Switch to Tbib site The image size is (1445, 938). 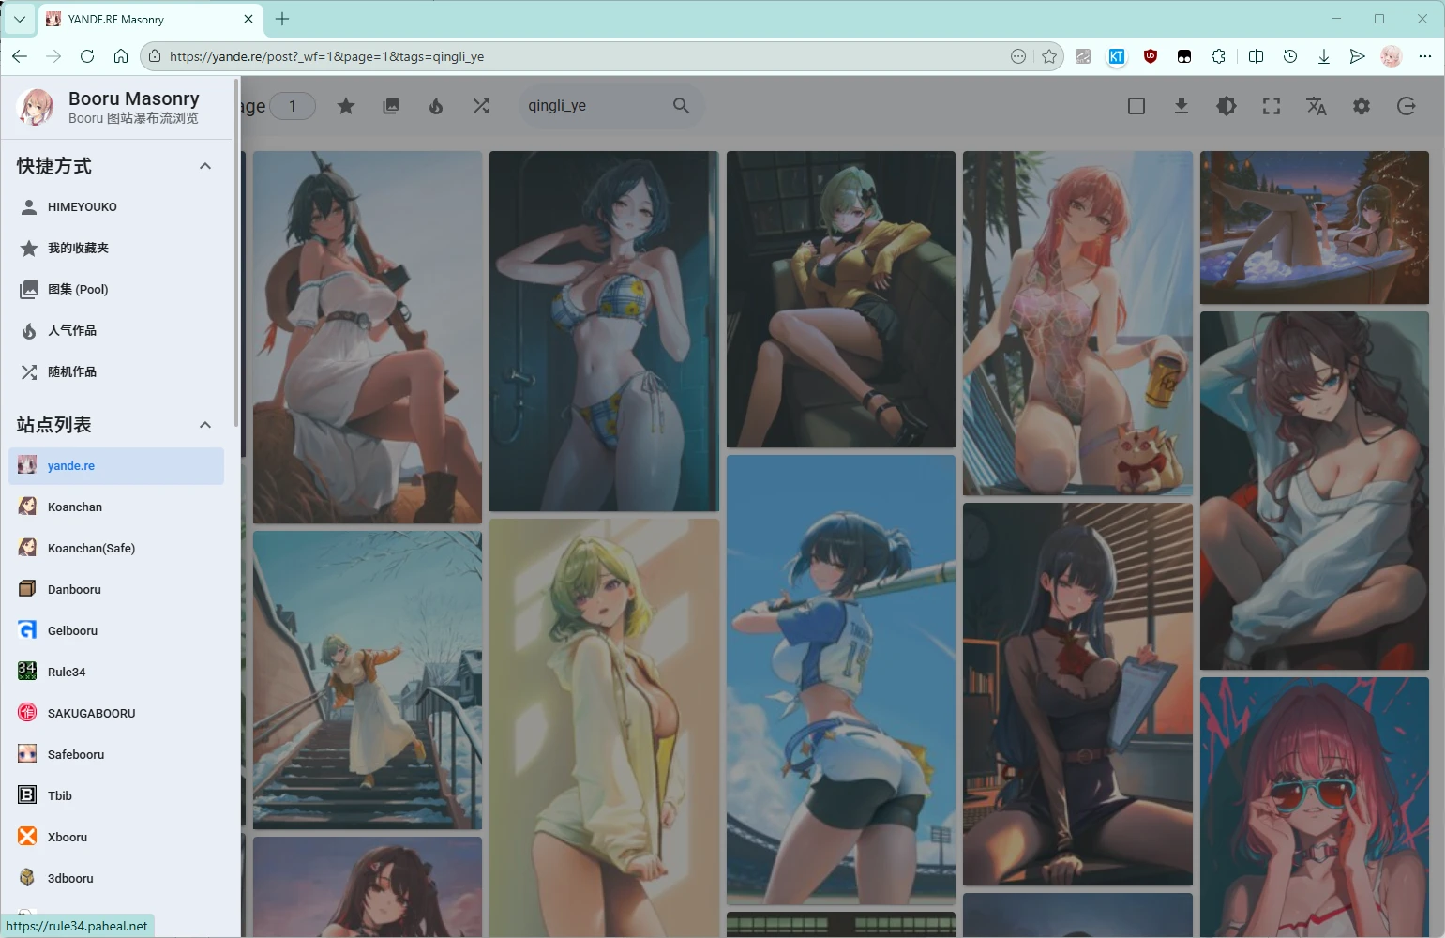click(x=116, y=796)
